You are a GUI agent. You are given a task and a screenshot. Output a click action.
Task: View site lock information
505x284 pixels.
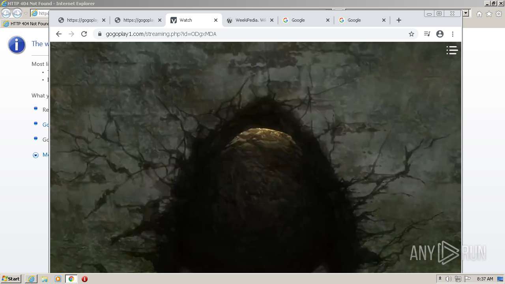click(99, 34)
